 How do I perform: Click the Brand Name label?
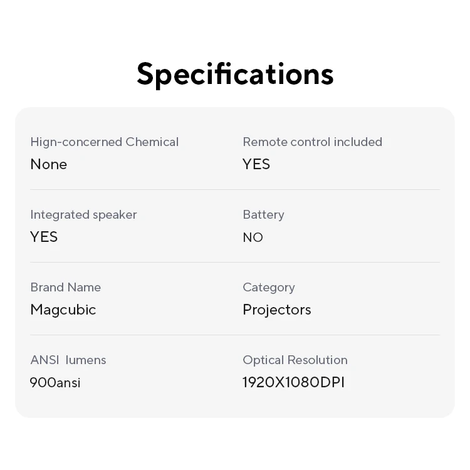coord(65,287)
